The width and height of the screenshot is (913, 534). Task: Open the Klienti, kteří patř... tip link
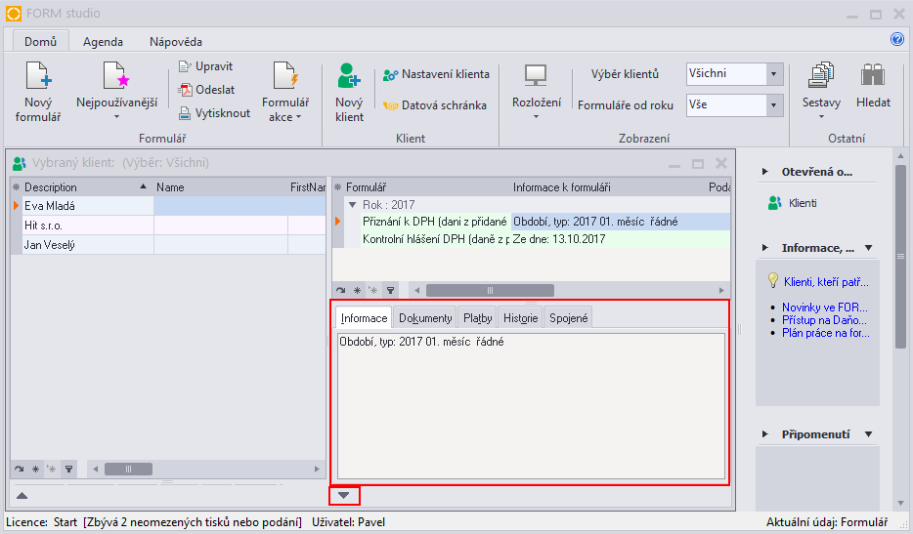click(x=826, y=282)
